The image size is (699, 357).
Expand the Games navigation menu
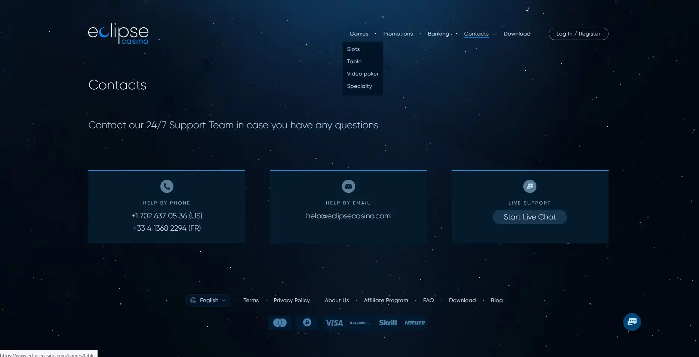pos(359,34)
